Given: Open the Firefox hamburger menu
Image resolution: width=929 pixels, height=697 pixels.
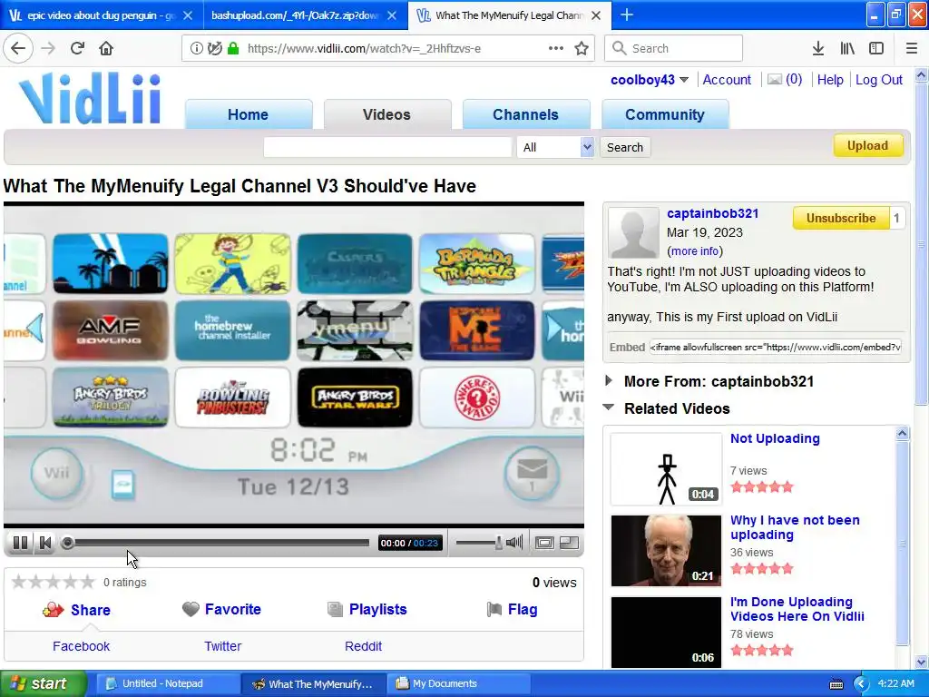Looking at the screenshot, I should pos(912,48).
